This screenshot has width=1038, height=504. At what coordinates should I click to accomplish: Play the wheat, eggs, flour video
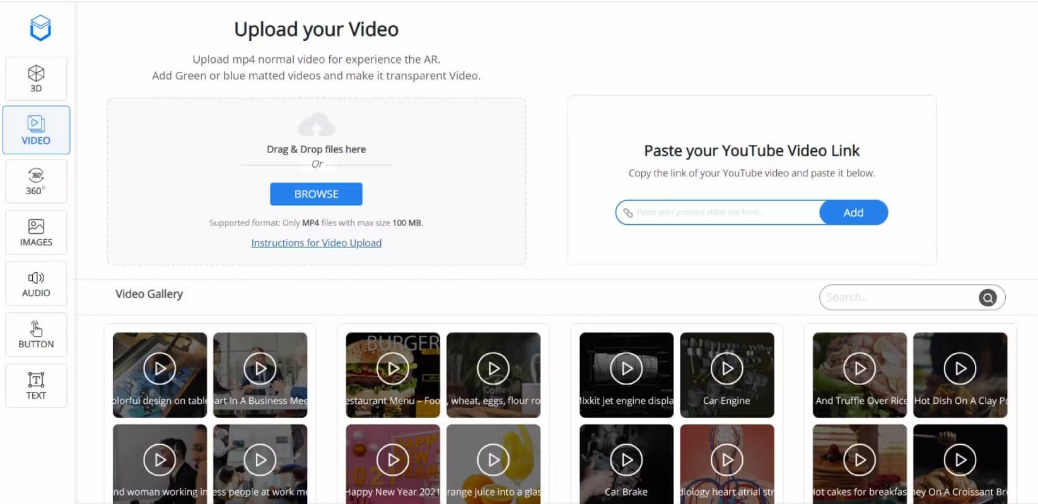(494, 369)
